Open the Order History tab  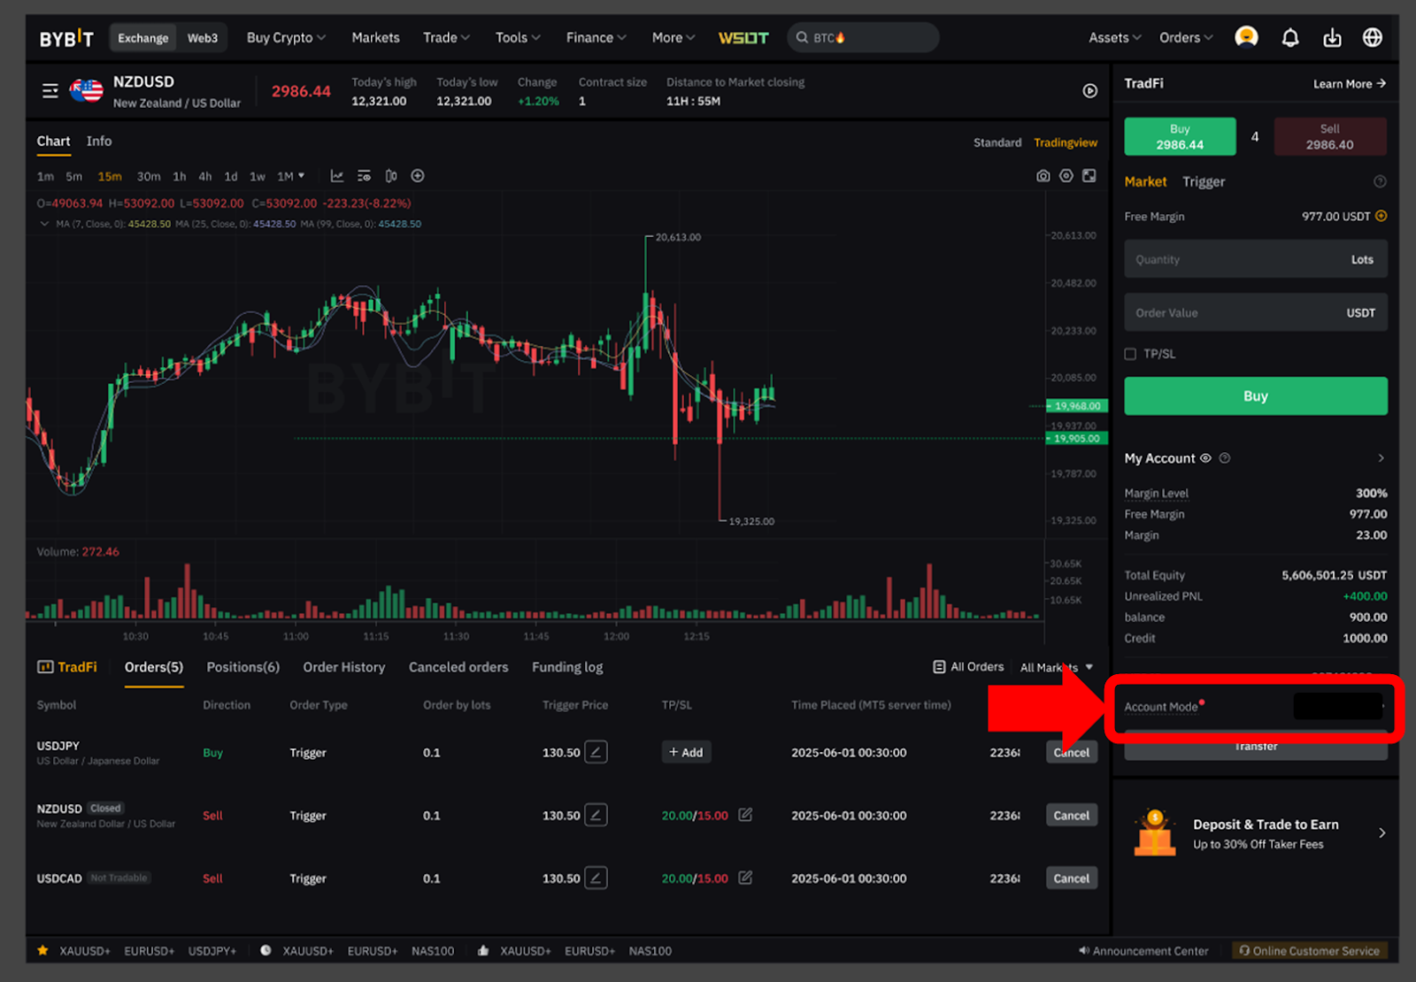(343, 667)
